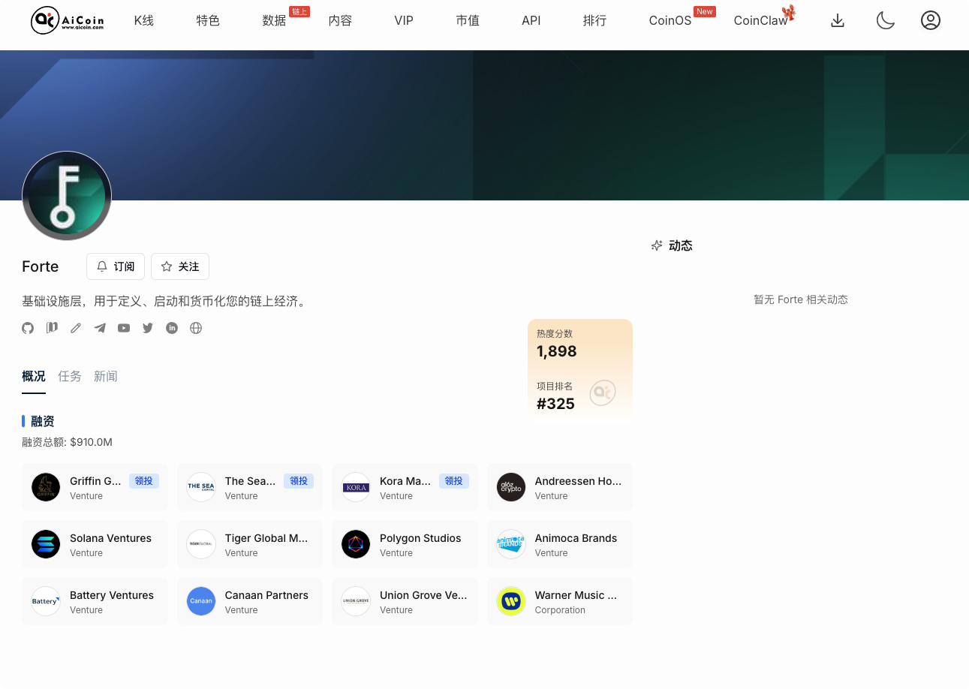Open the CoinOS menu item
The width and height of the screenshot is (969, 689).
(x=670, y=20)
